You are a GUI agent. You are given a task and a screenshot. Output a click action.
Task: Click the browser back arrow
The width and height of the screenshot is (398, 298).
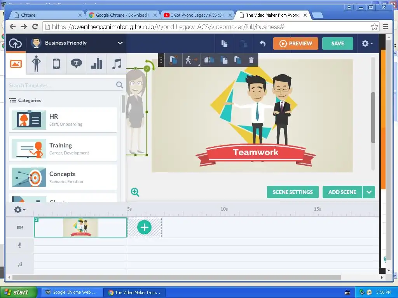click(x=12, y=26)
